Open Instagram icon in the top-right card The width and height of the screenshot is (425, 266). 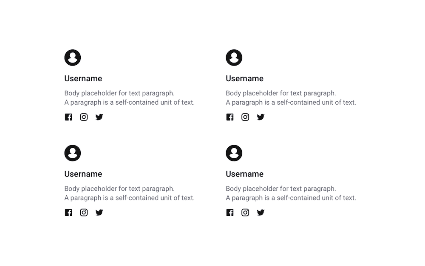coord(245,117)
